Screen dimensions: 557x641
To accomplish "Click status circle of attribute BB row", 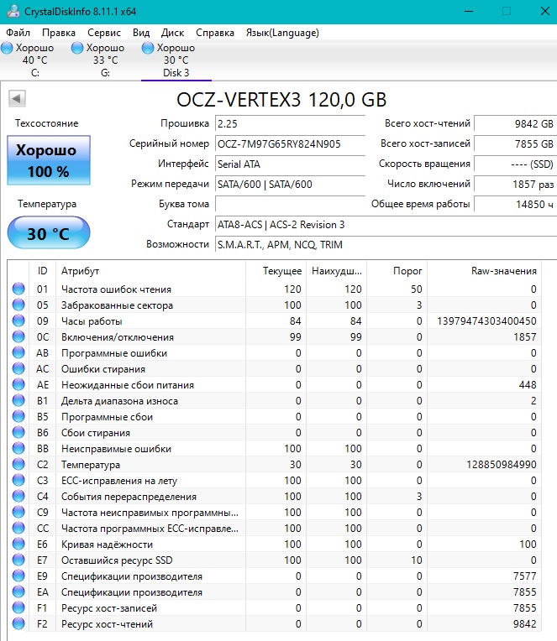I will pos(18,449).
